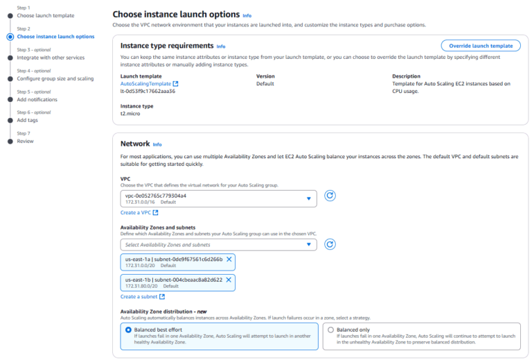Screen dimensions: 532x360
Task: Refresh Availability Zones and subnets list
Action: tap(330, 244)
